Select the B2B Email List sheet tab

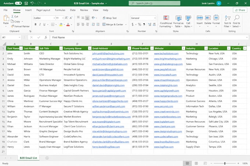click(x=28, y=158)
